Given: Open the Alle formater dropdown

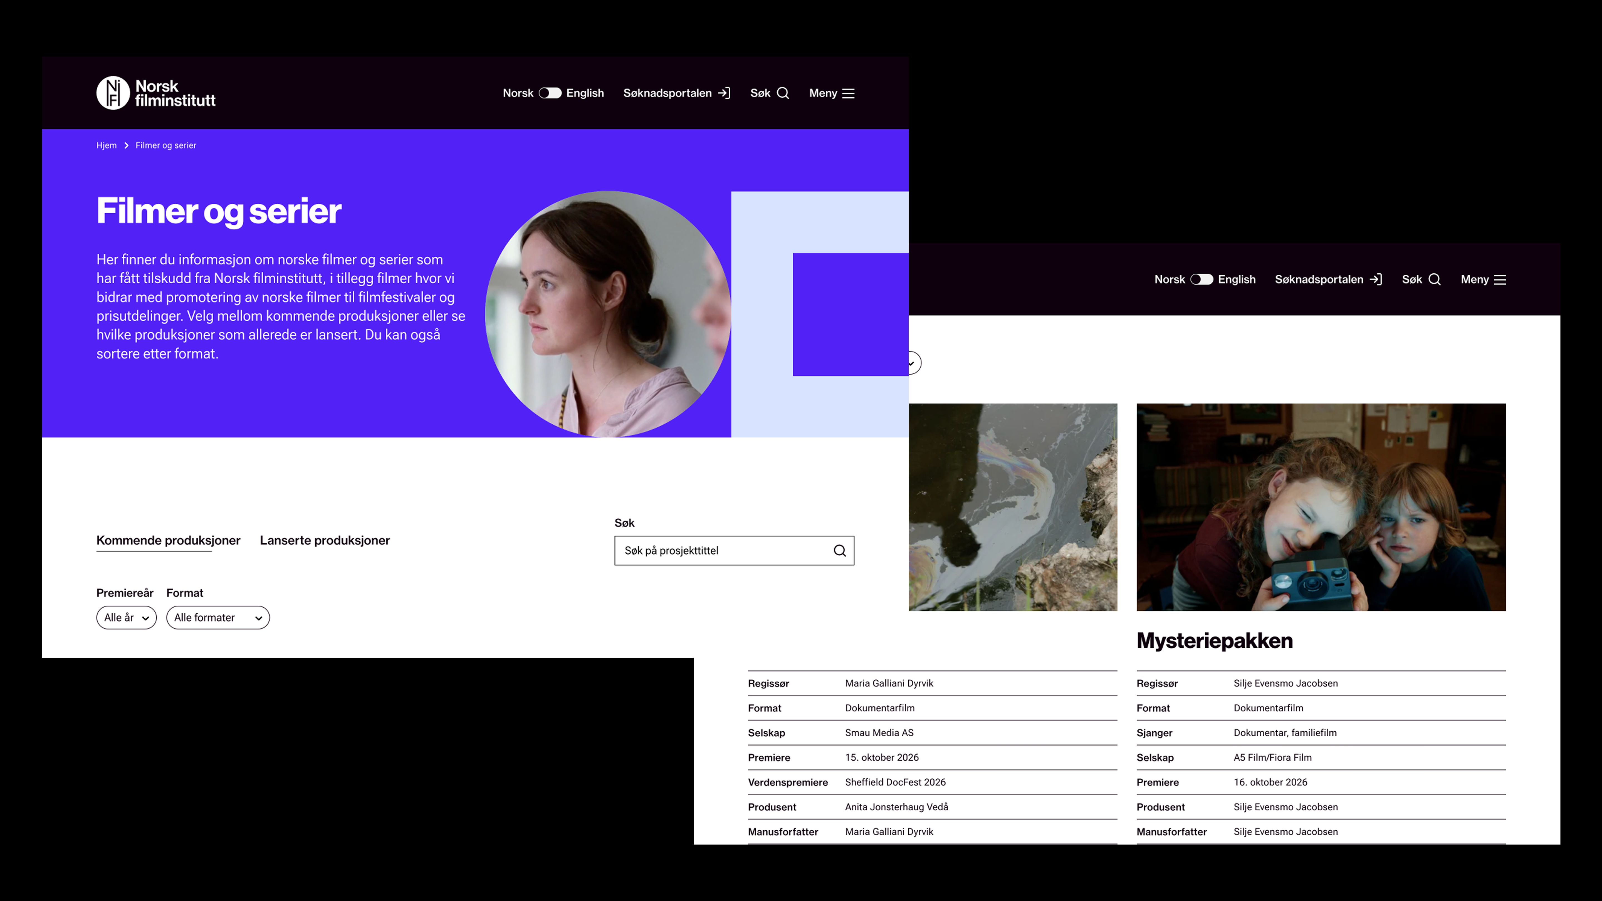Looking at the screenshot, I should point(218,617).
